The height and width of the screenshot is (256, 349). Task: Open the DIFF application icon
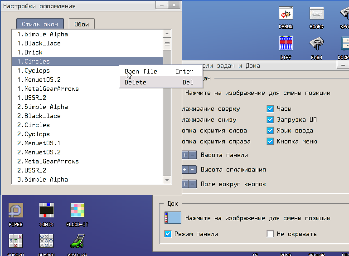[x=286, y=44]
